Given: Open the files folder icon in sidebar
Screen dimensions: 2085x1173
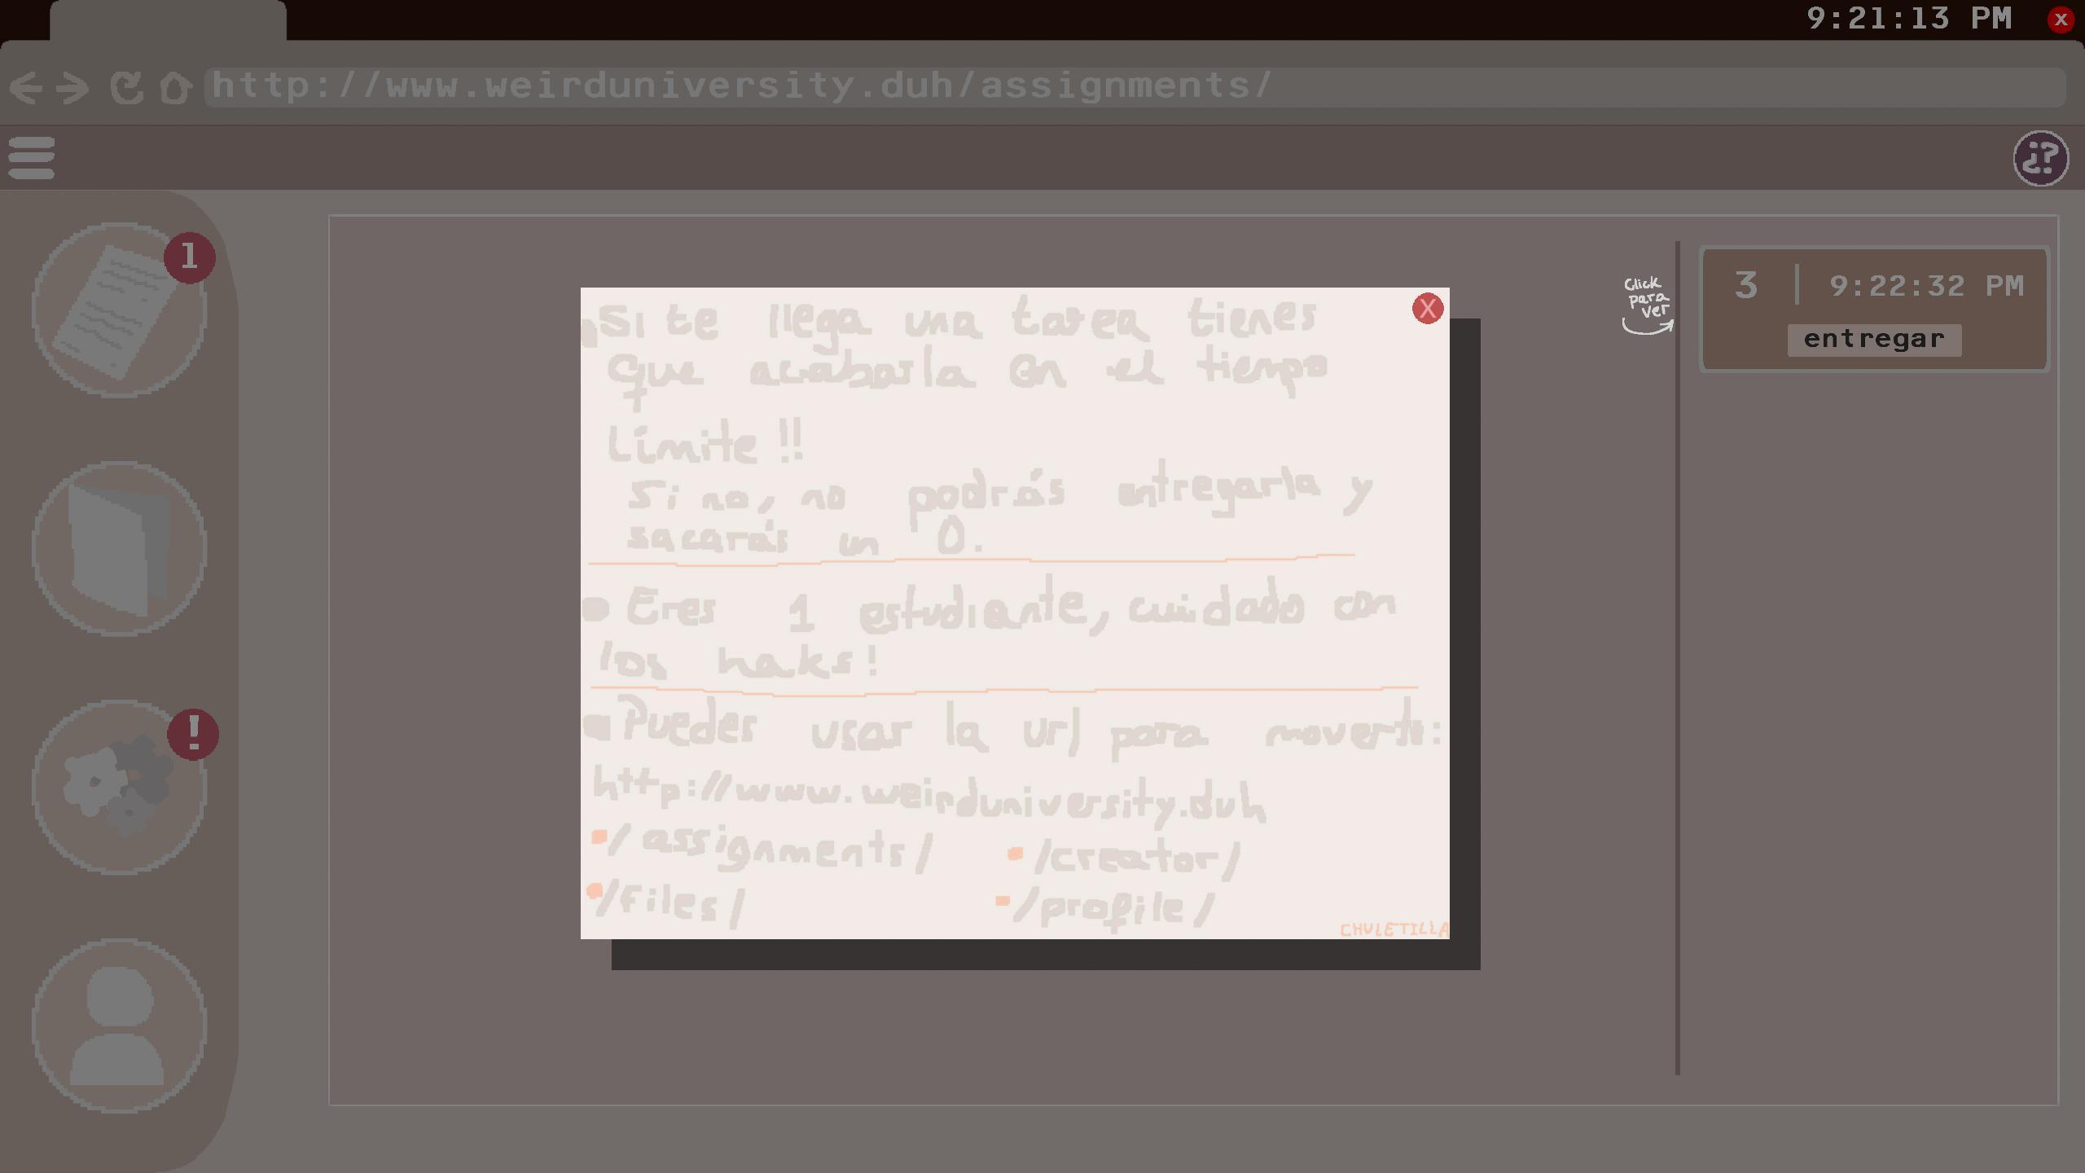Looking at the screenshot, I should [x=119, y=548].
